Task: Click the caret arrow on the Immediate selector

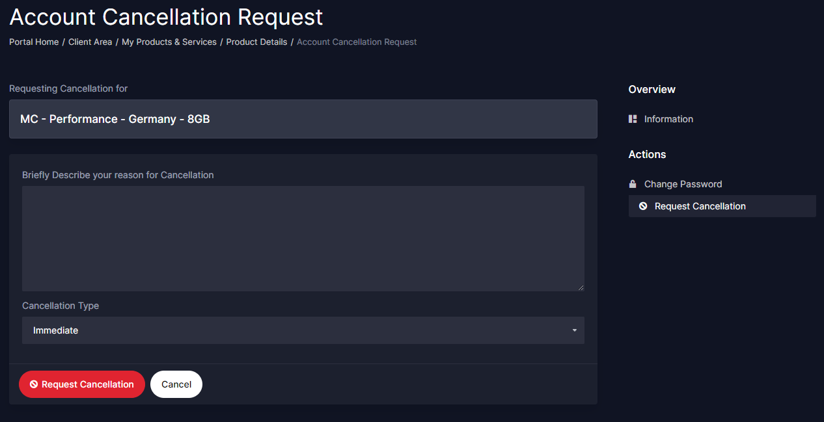Action: 575,330
